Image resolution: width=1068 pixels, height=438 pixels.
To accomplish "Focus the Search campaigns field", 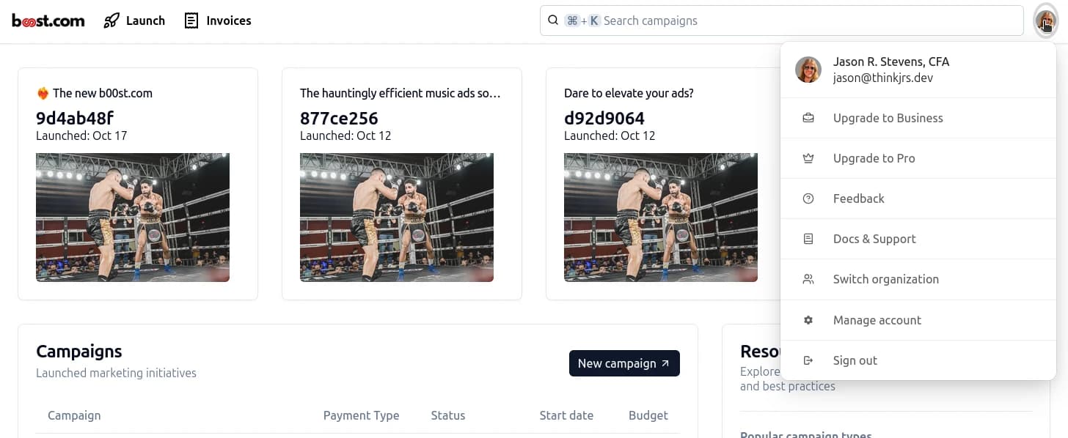I will click(807, 21).
